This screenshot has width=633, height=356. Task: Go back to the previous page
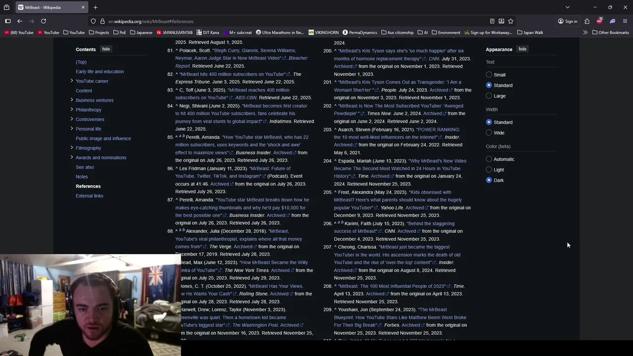pos(20,21)
